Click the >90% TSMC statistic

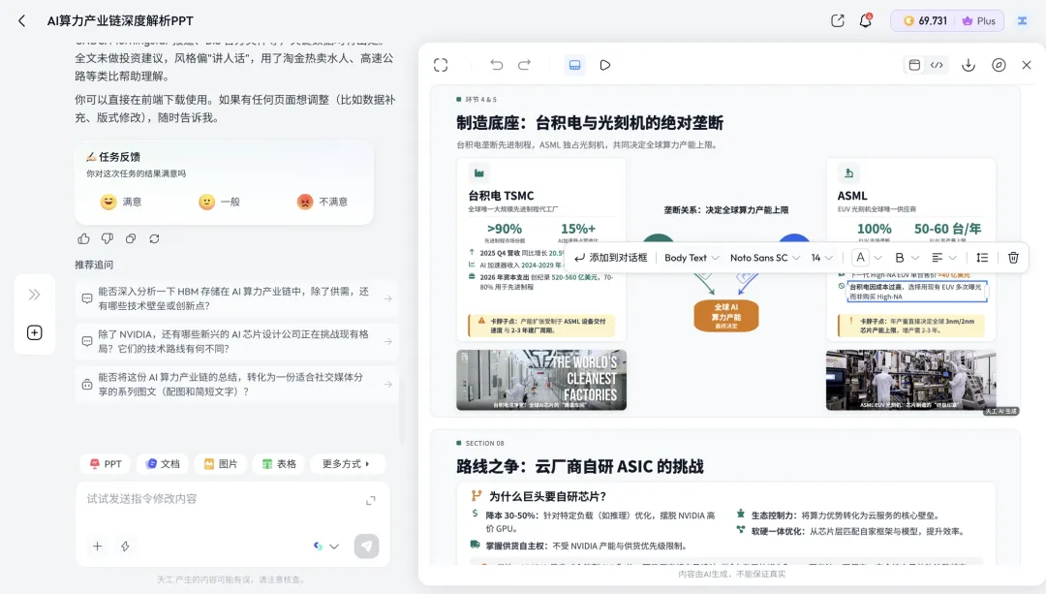point(505,229)
